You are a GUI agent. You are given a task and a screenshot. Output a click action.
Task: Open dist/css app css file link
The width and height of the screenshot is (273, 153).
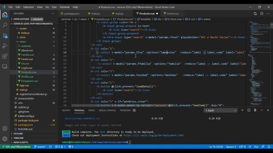82,119
